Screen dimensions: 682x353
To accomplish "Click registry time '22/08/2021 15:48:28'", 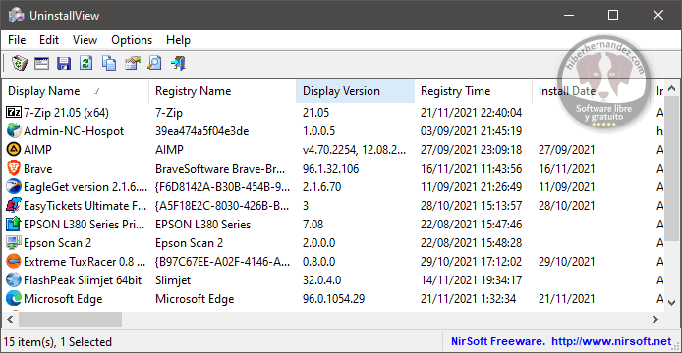I will 471,243.
